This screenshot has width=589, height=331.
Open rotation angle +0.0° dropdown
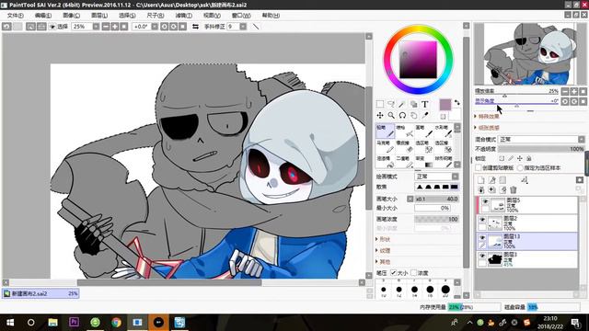coord(155,27)
